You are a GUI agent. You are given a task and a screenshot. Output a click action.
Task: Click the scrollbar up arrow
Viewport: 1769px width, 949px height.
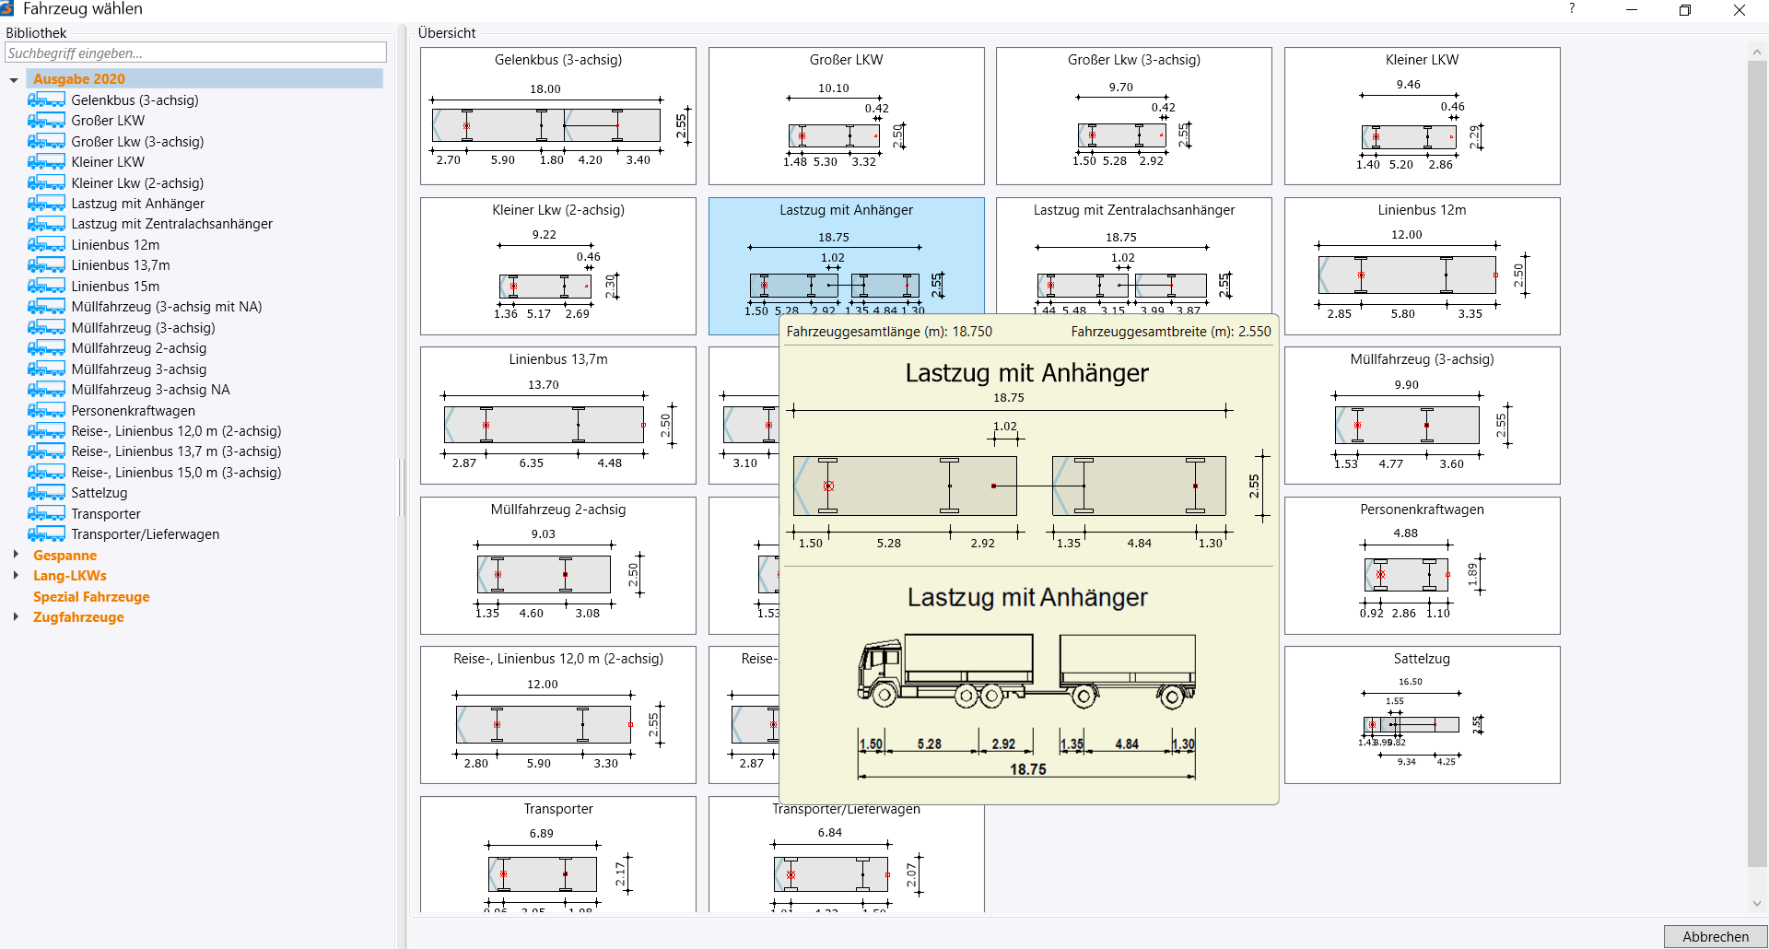pyautogui.click(x=1757, y=53)
